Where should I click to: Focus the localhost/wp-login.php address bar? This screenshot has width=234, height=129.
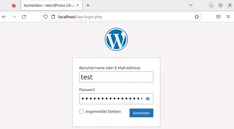tap(123, 17)
